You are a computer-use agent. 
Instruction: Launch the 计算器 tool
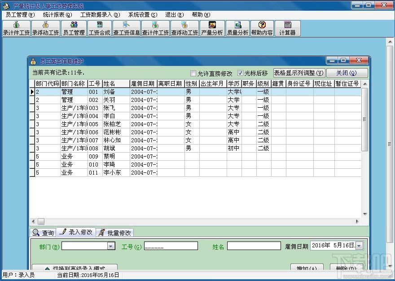tap(287, 28)
